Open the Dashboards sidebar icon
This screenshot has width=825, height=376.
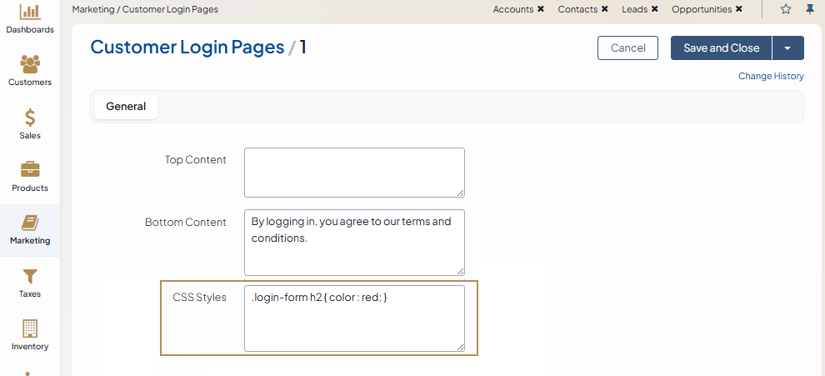point(30,13)
